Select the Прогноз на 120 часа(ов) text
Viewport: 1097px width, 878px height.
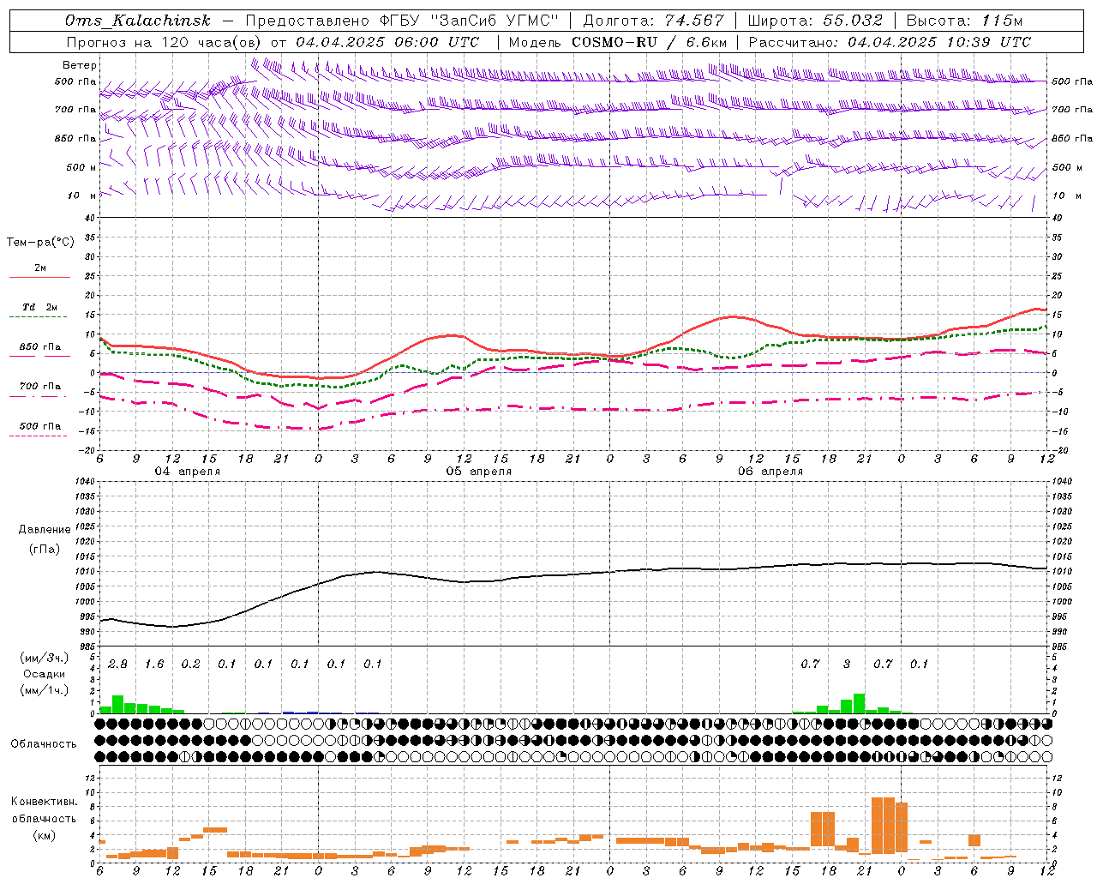pyautogui.click(x=165, y=42)
